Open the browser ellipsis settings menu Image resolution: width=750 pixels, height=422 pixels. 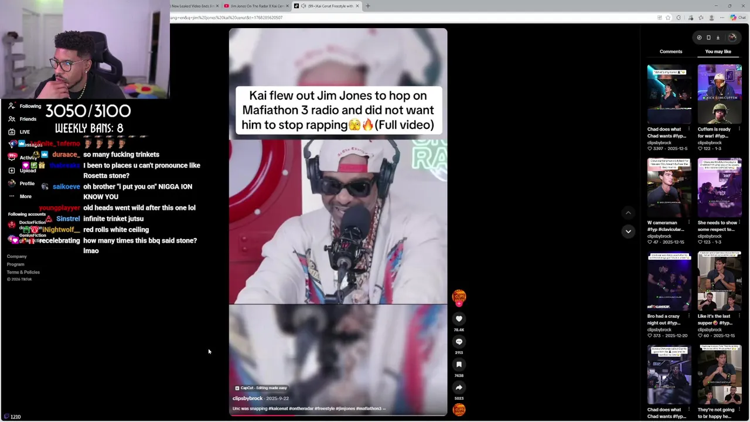click(x=723, y=18)
